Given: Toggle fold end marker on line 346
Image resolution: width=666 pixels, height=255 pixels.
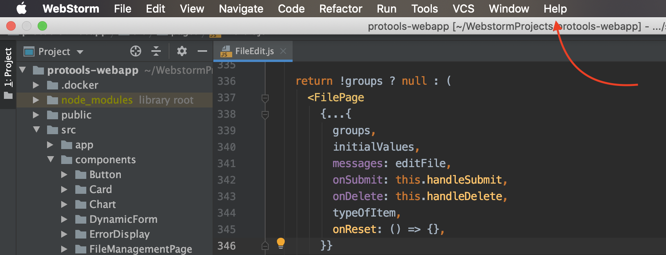Looking at the screenshot, I should (265, 246).
